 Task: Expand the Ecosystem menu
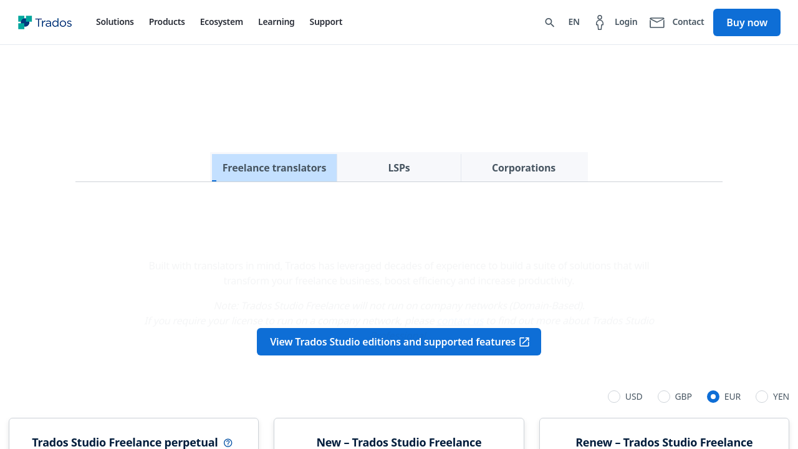pos(221,22)
